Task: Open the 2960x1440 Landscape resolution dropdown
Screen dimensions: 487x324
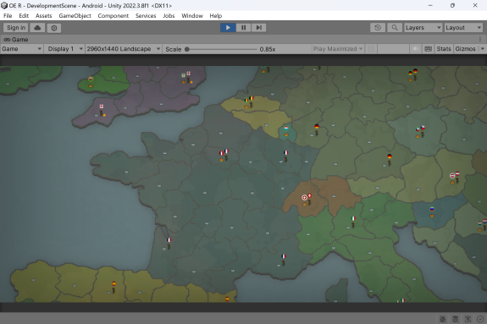Action: (x=124, y=49)
